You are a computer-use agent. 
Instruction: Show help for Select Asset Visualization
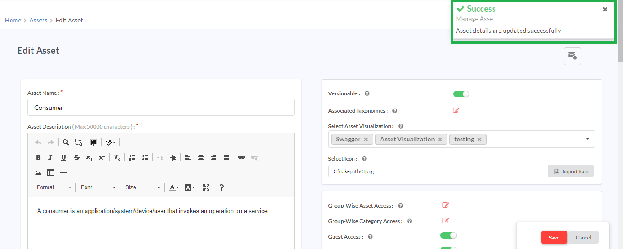(x=401, y=126)
